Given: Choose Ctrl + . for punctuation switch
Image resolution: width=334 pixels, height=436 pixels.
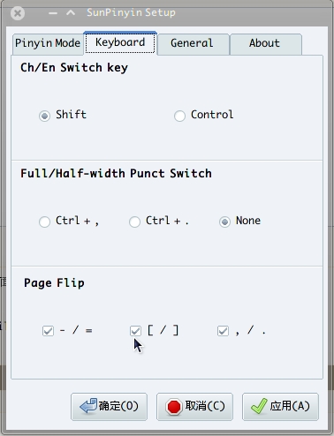Looking at the screenshot, I should (134, 222).
